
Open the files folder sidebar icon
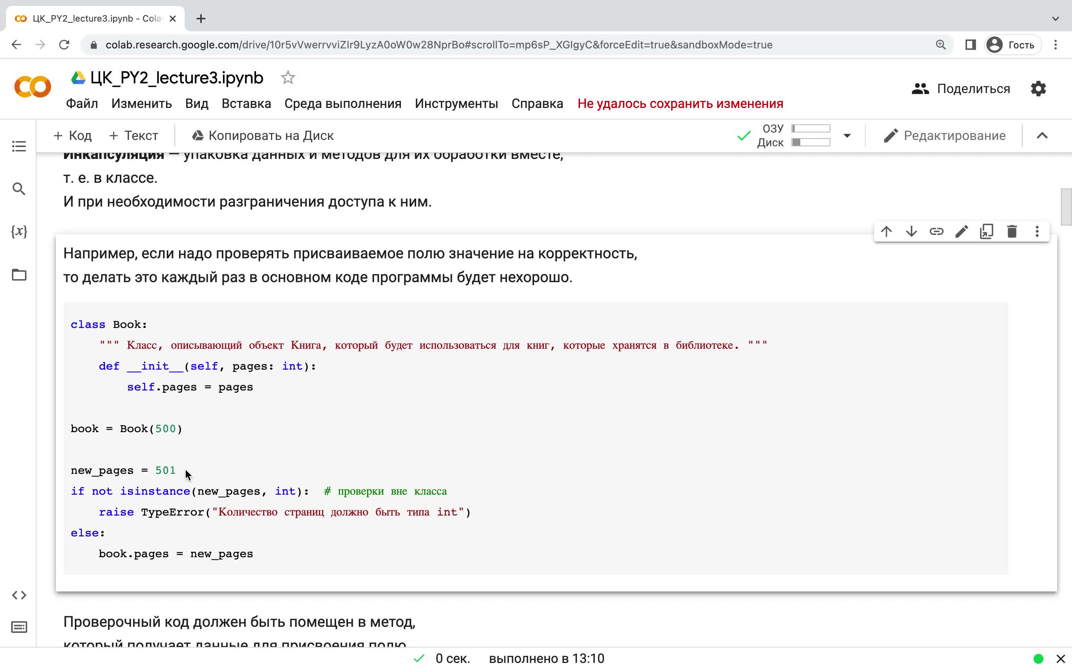point(19,275)
